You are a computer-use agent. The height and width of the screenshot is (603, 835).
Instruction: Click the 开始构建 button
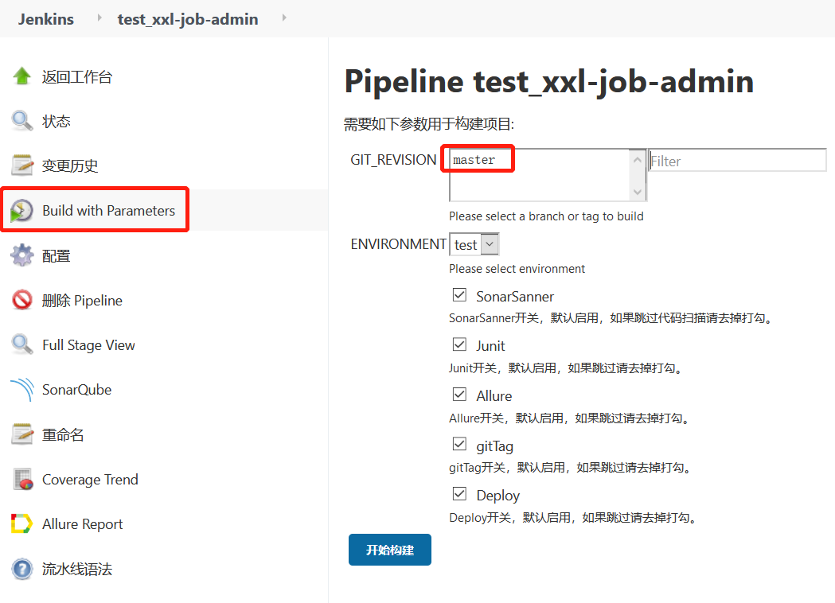click(390, 550)
